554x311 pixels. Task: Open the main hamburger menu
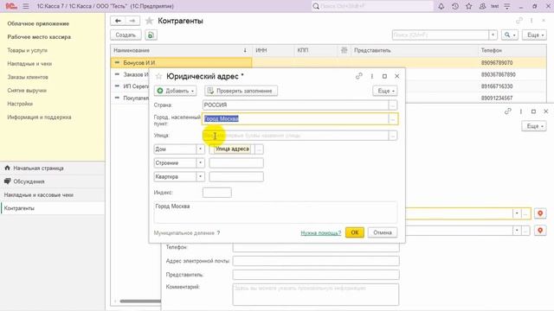[26, 6]
